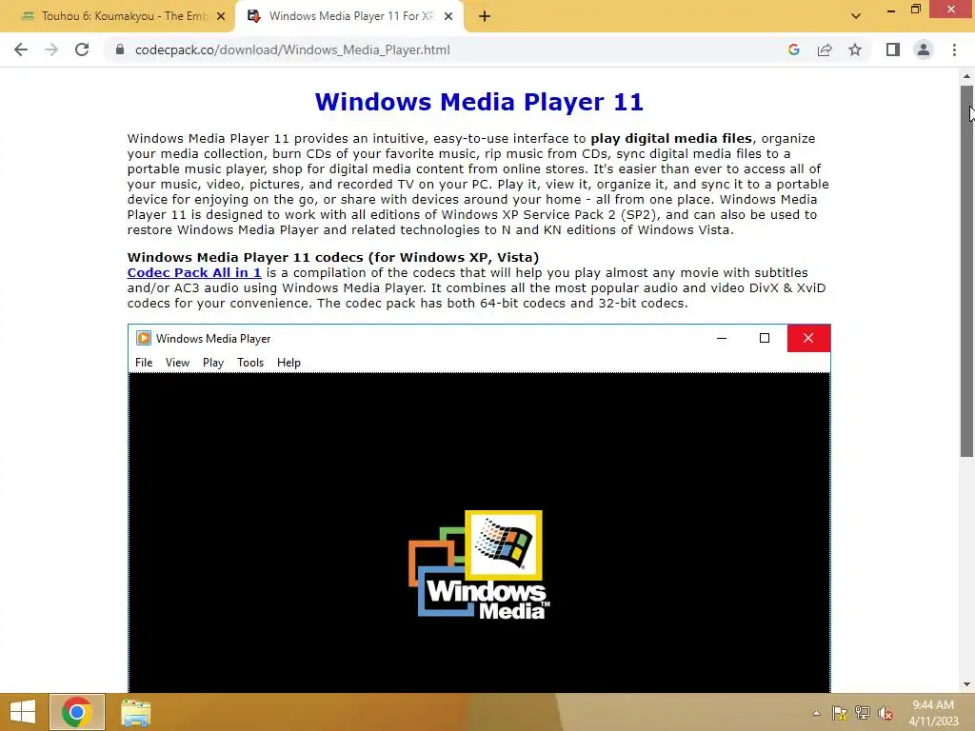Click the forward navigation arrow
Viewport: 975px width, 731px height.
(x=51, y=49)
